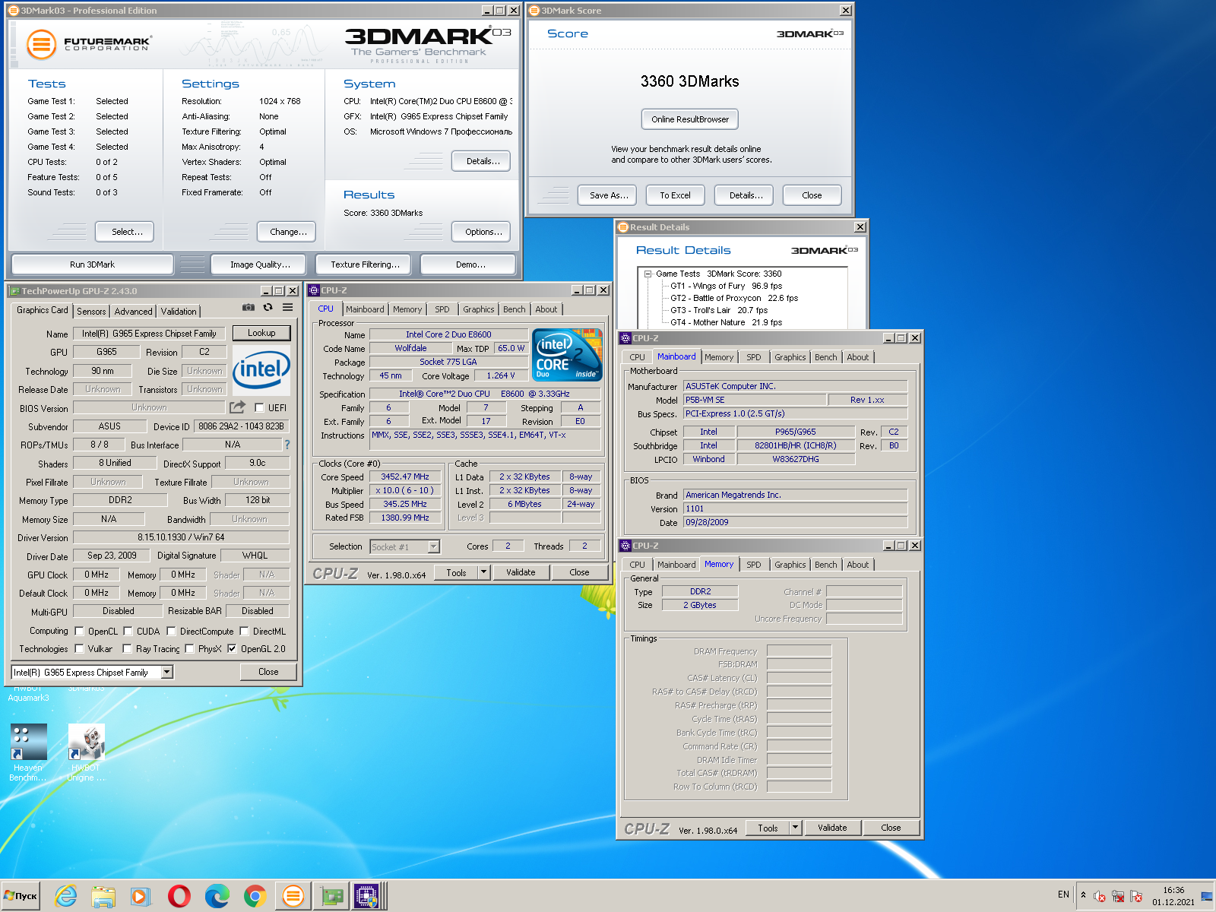This screenshot has height=912, width=1216.
Task: Open the Action Center flag tray icon
Action: click(1136, 897)
